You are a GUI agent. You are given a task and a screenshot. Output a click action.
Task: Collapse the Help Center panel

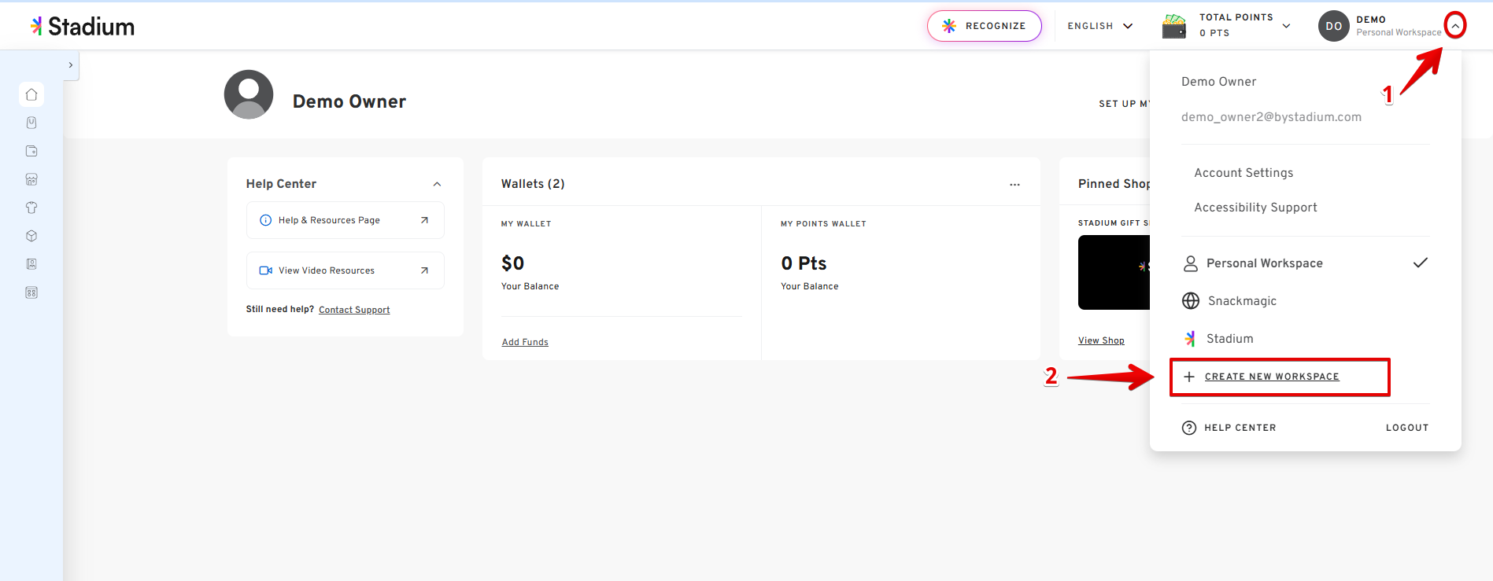pos(437,184)
